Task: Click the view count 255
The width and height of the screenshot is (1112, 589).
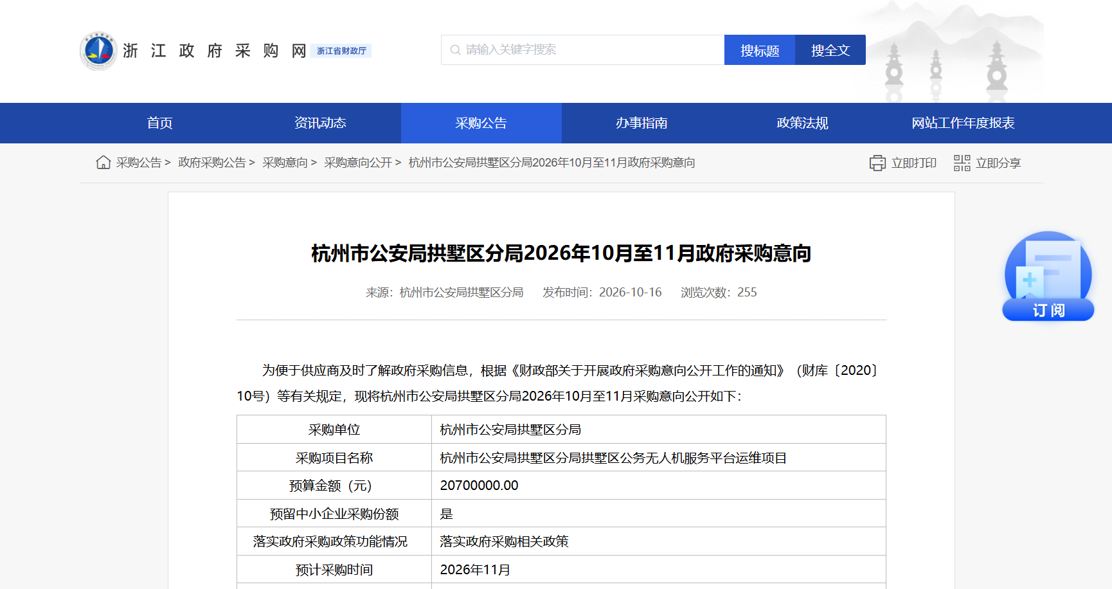Action: click(747, 293)
